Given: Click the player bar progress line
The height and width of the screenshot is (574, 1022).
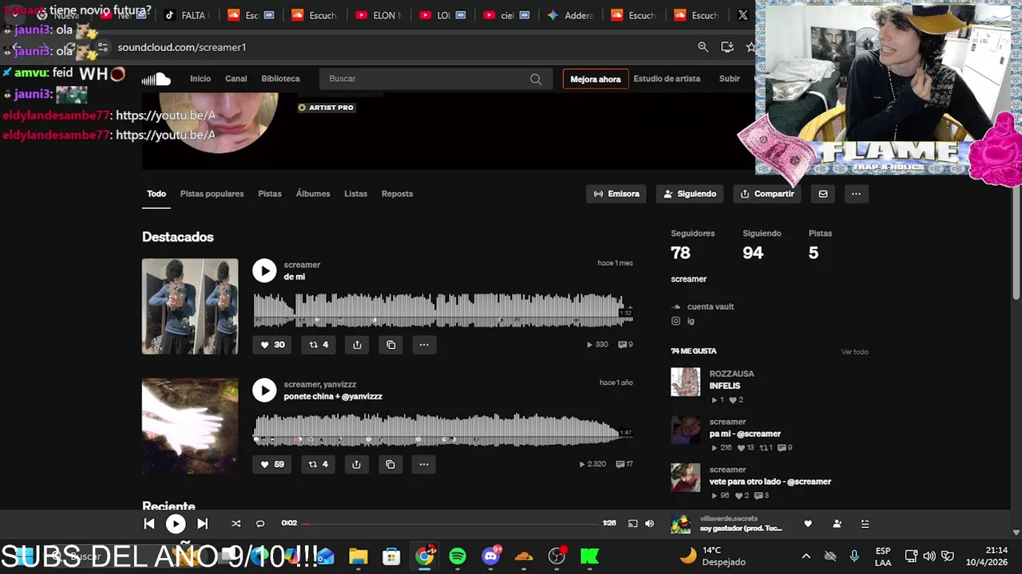Looking at the screenshot, I should pyautogui.click(x=451, y=524).
